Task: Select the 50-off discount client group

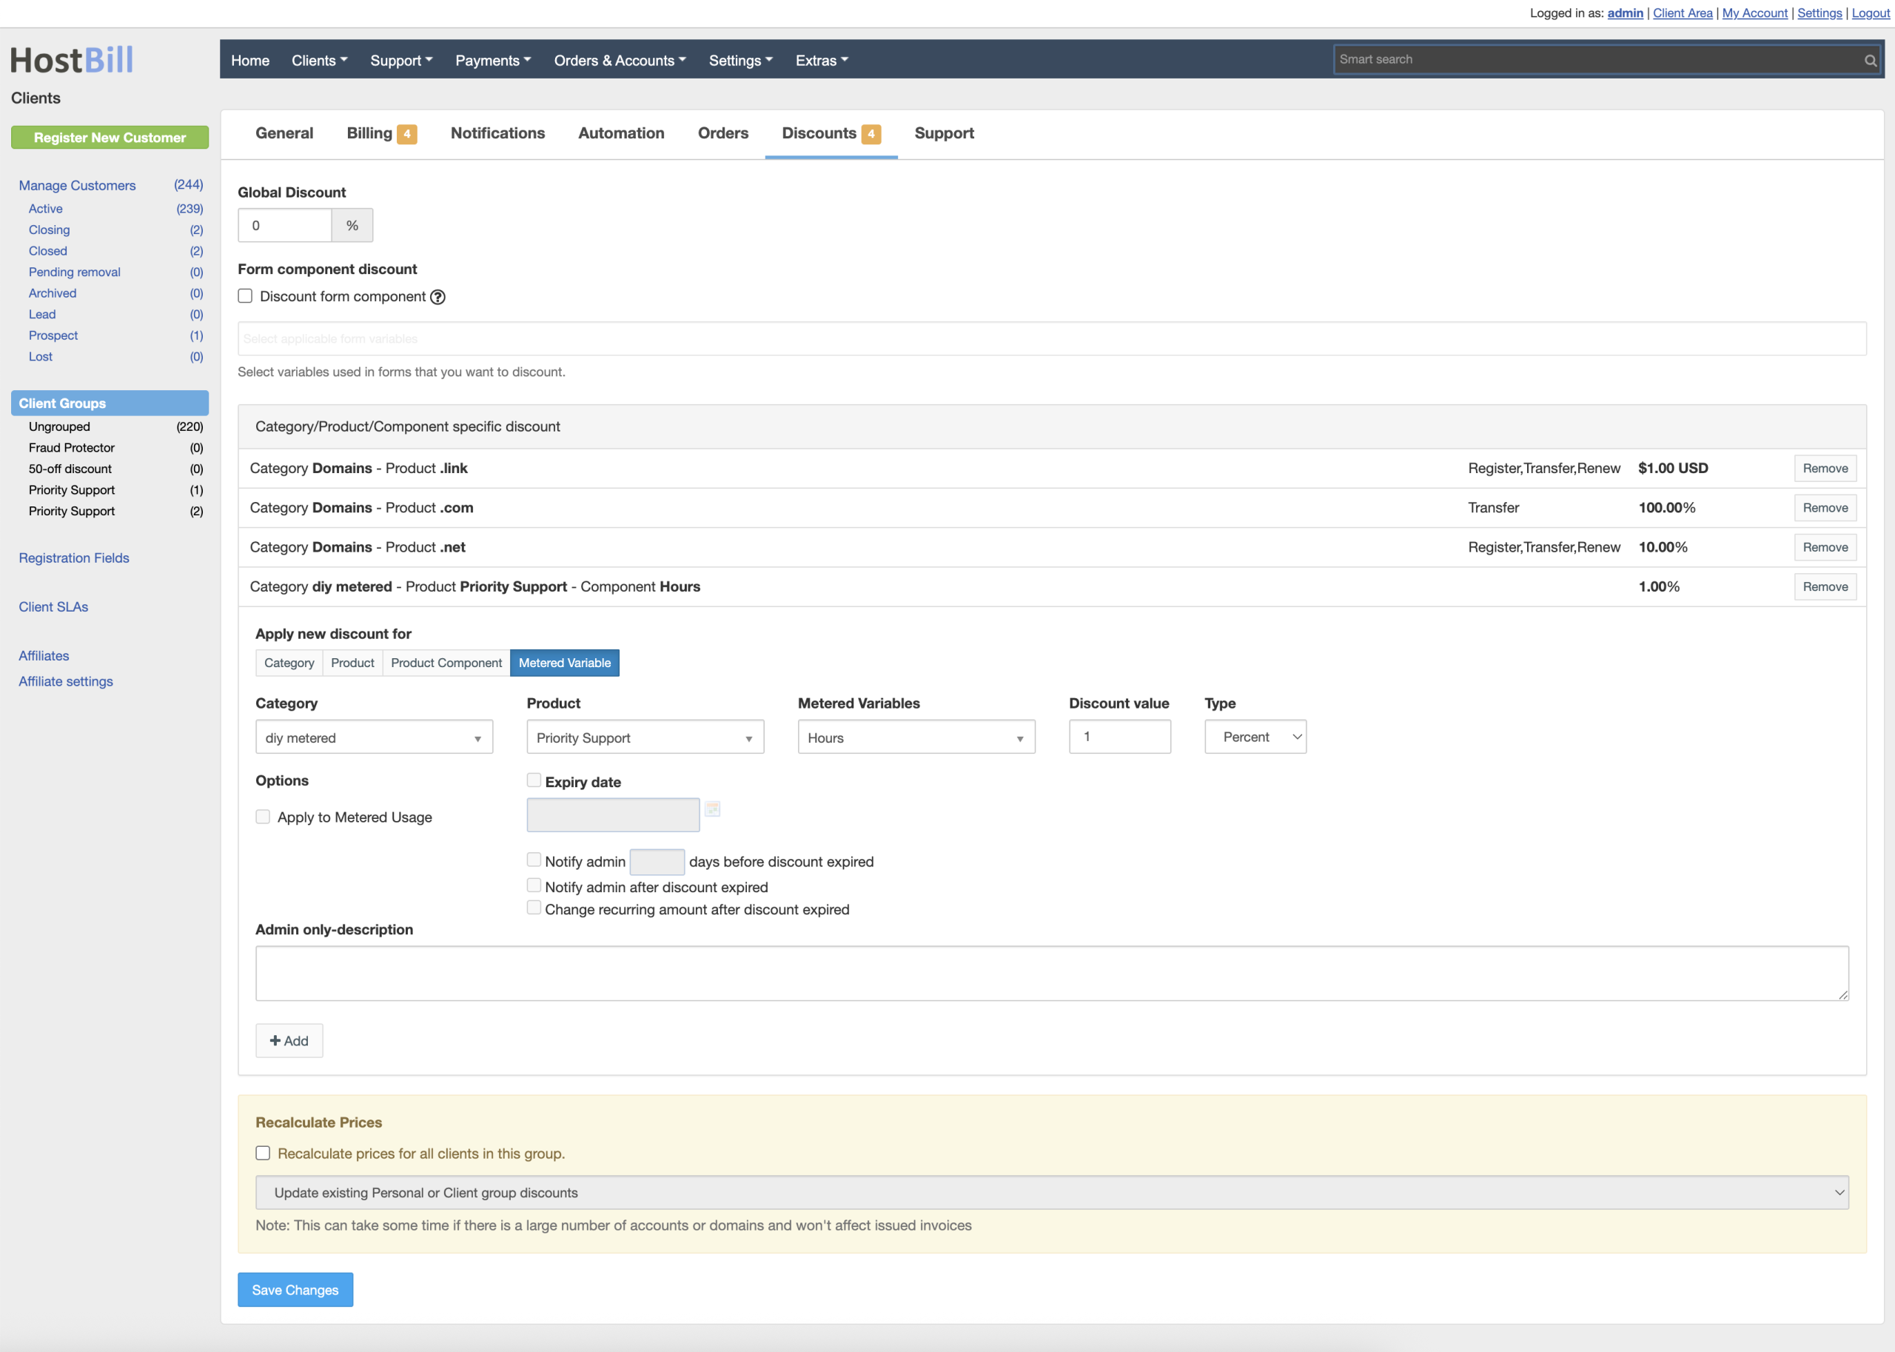Action: point(70,469)
